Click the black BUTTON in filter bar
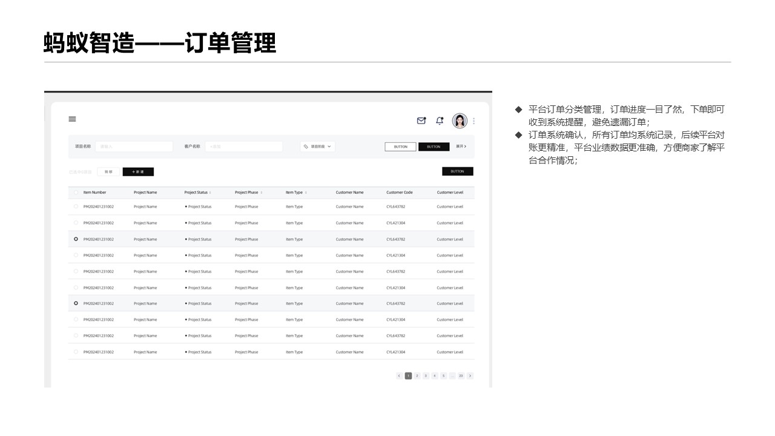 point(434,147)
